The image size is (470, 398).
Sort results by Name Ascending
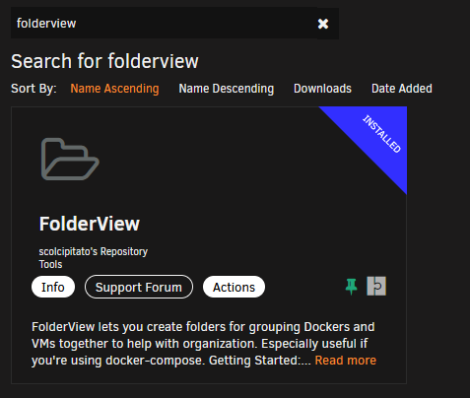[114, 89]
